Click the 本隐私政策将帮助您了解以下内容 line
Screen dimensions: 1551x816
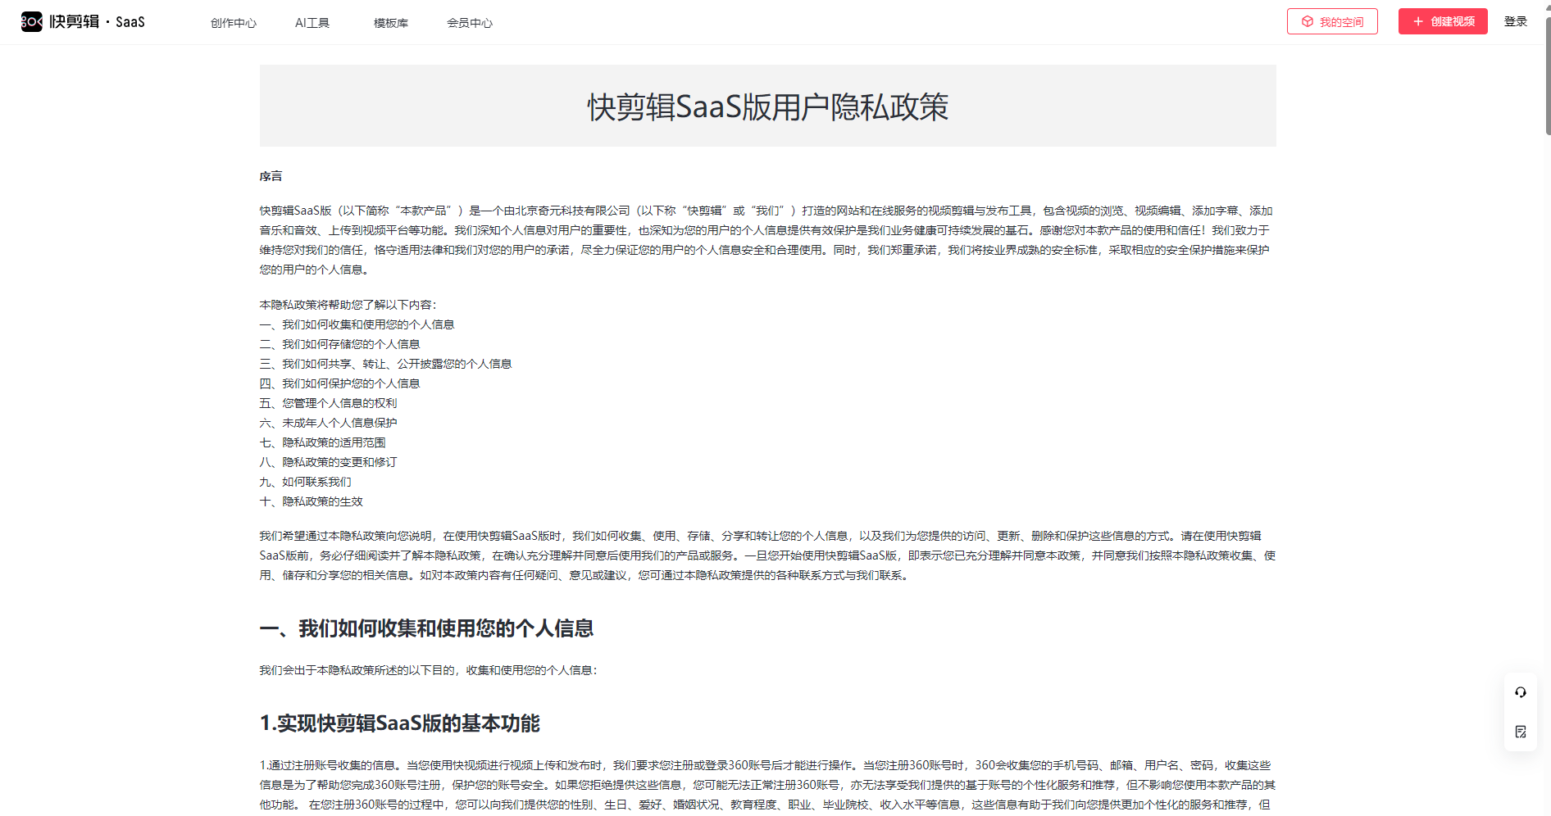(x=348, y=305)
